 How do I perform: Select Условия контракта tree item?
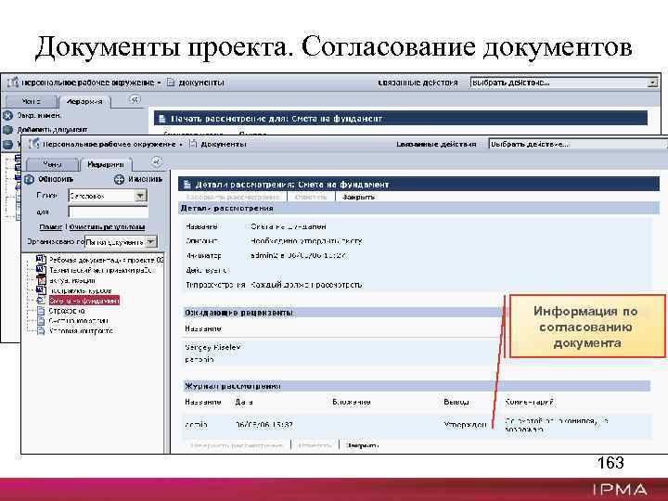point(81,331)
